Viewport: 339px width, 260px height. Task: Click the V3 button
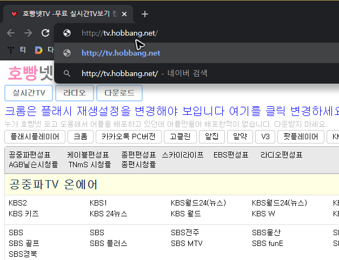(x=265, y=136)
